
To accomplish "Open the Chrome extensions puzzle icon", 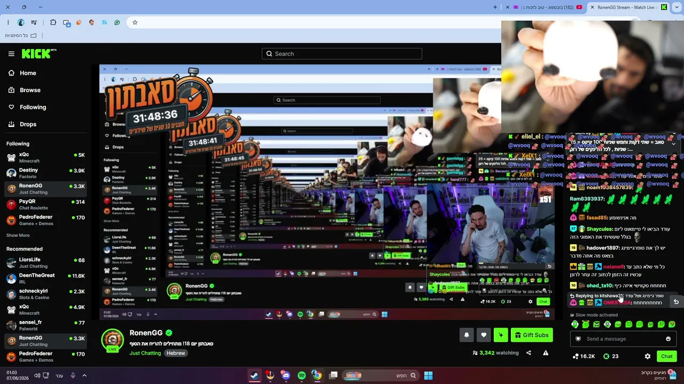I will tap(53, 22).
